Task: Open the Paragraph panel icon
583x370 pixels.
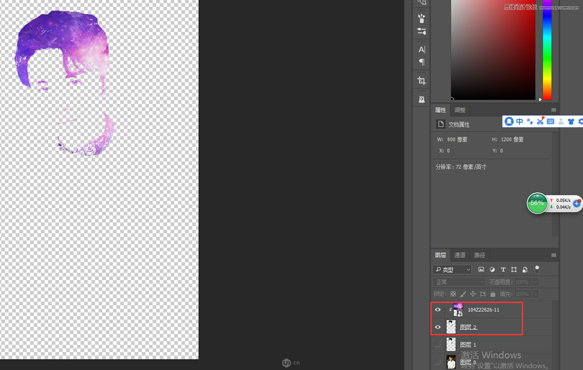Action: [422, 62]
